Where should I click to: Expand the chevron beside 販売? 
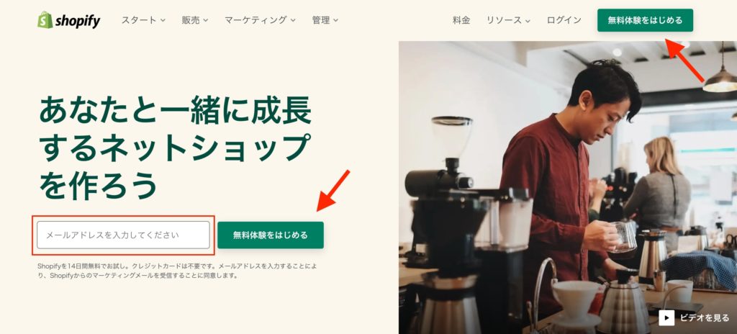point(205,21)
